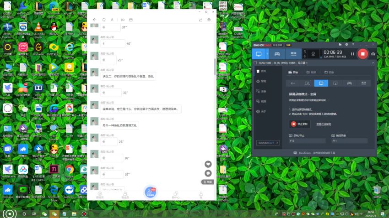
Task: Select HDMI mode in the Bandicam mode row
Action: coord(363,83)
